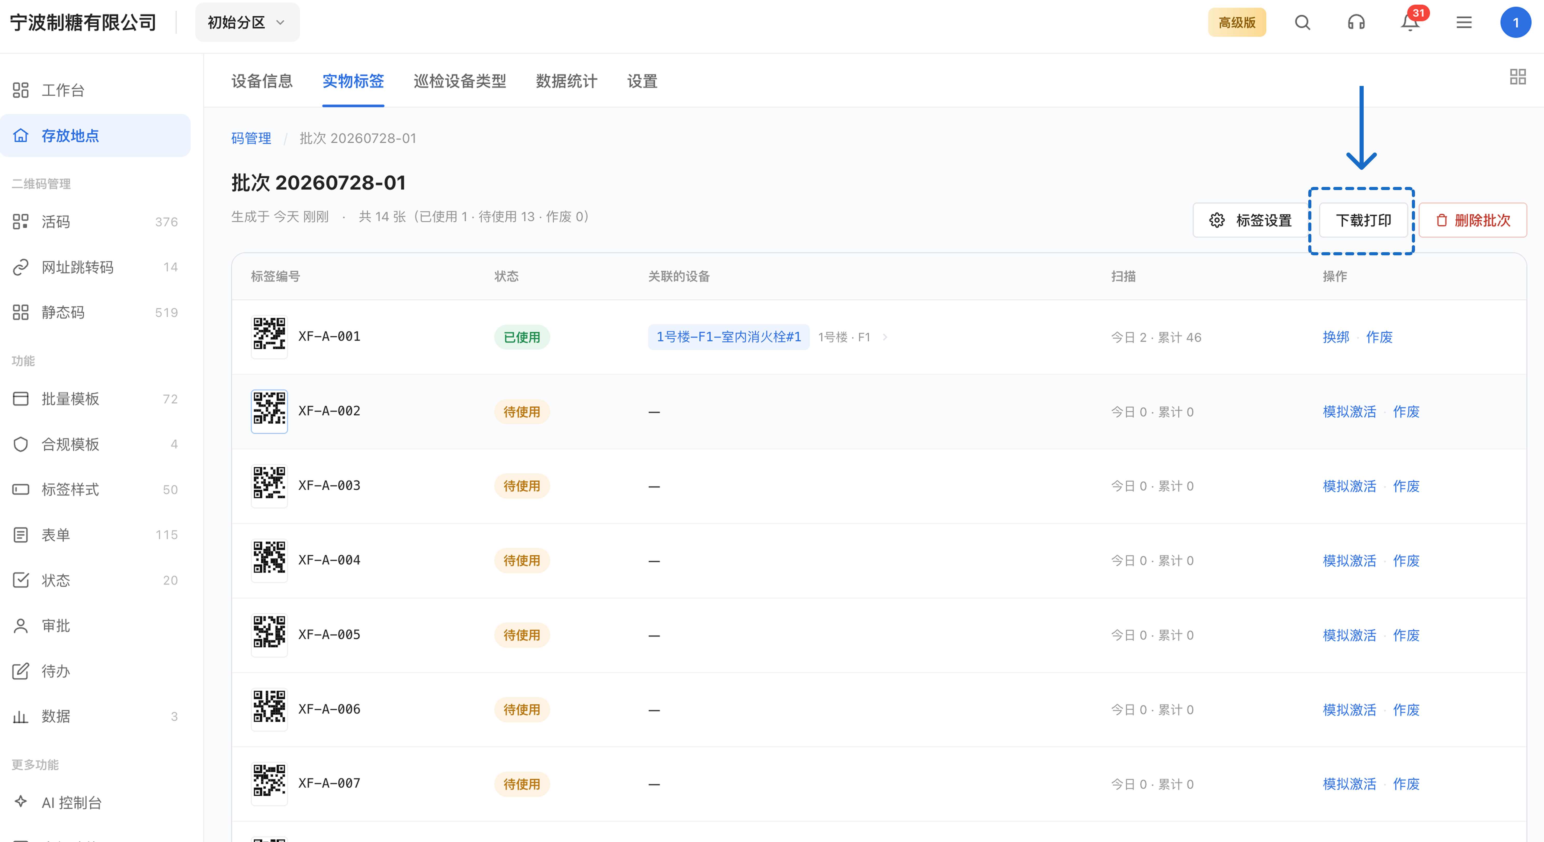Click 作废 for XF-A-006
The width and height of the screenshot is (1544, 842).
pos(1406,710)
